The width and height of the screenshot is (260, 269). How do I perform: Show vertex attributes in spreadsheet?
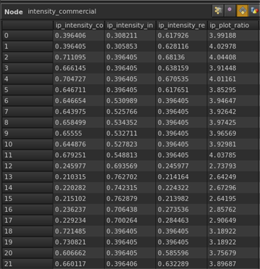coord(230,10)
